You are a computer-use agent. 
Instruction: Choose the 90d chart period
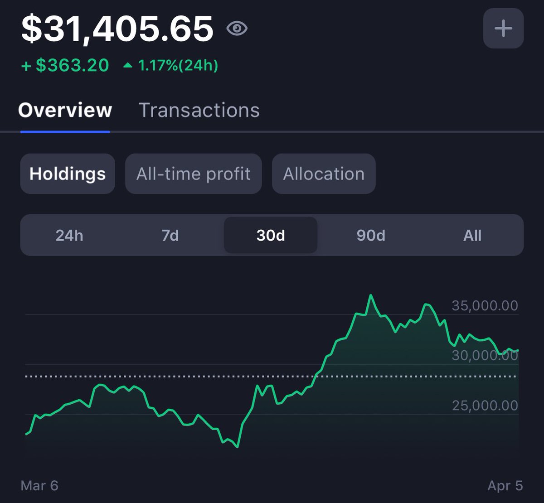(x=370, y=235)
